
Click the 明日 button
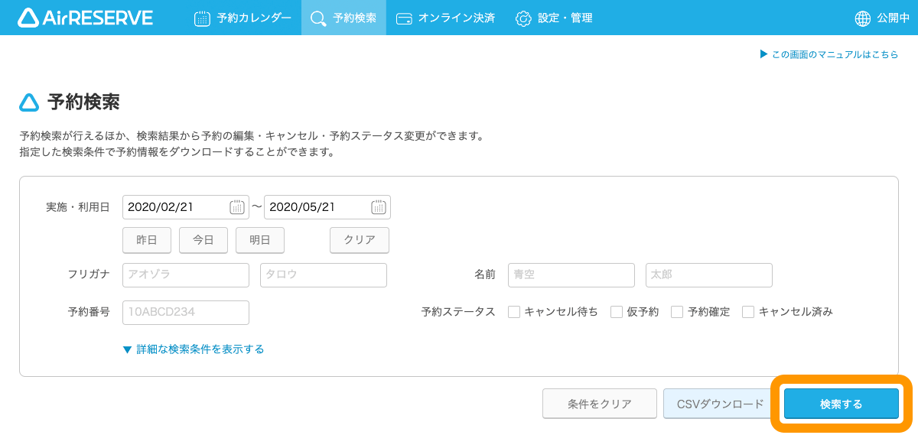pos(260,240)
